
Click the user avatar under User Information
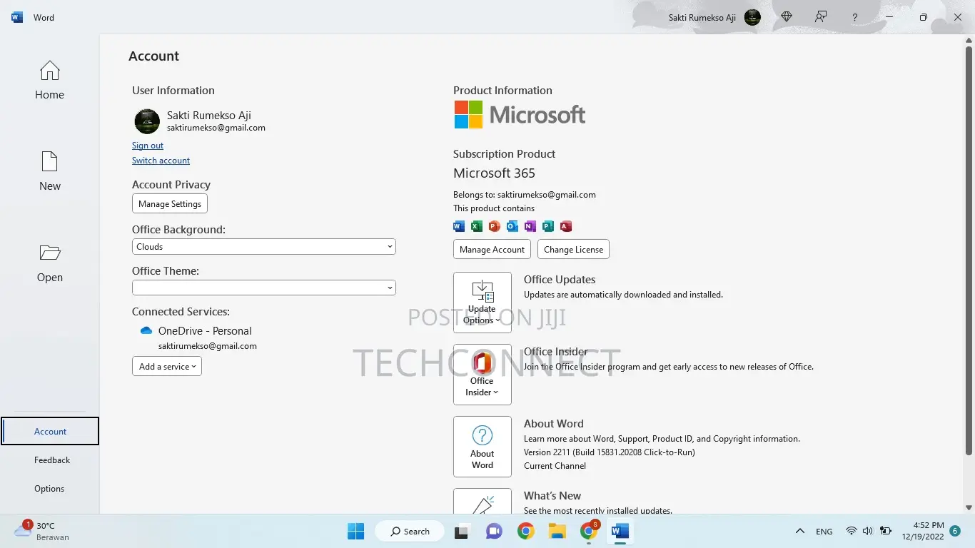[147, 121]
